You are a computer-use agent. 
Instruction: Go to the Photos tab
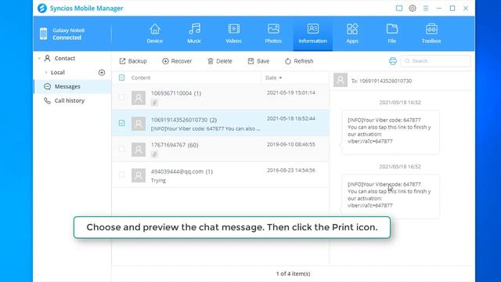(273, 34)
